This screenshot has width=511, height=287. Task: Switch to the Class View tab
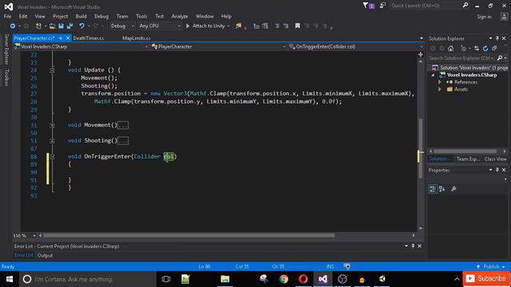point(495,159)
